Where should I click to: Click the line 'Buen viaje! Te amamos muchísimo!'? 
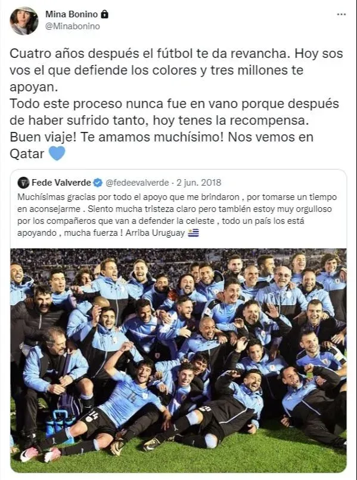point(117,137)
